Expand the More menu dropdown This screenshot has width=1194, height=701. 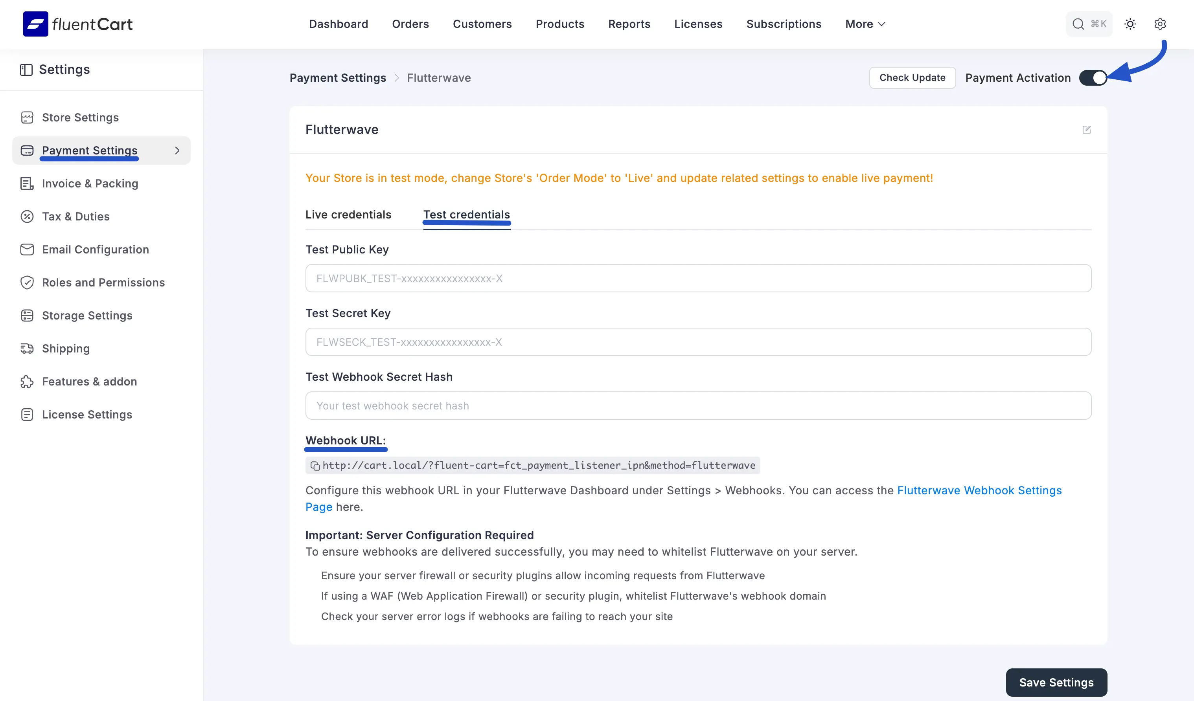point(865,24)
